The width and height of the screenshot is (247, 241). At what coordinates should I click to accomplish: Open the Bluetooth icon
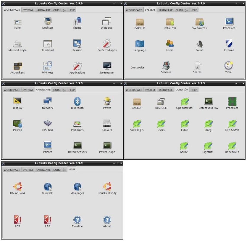[x=77, y=101]
